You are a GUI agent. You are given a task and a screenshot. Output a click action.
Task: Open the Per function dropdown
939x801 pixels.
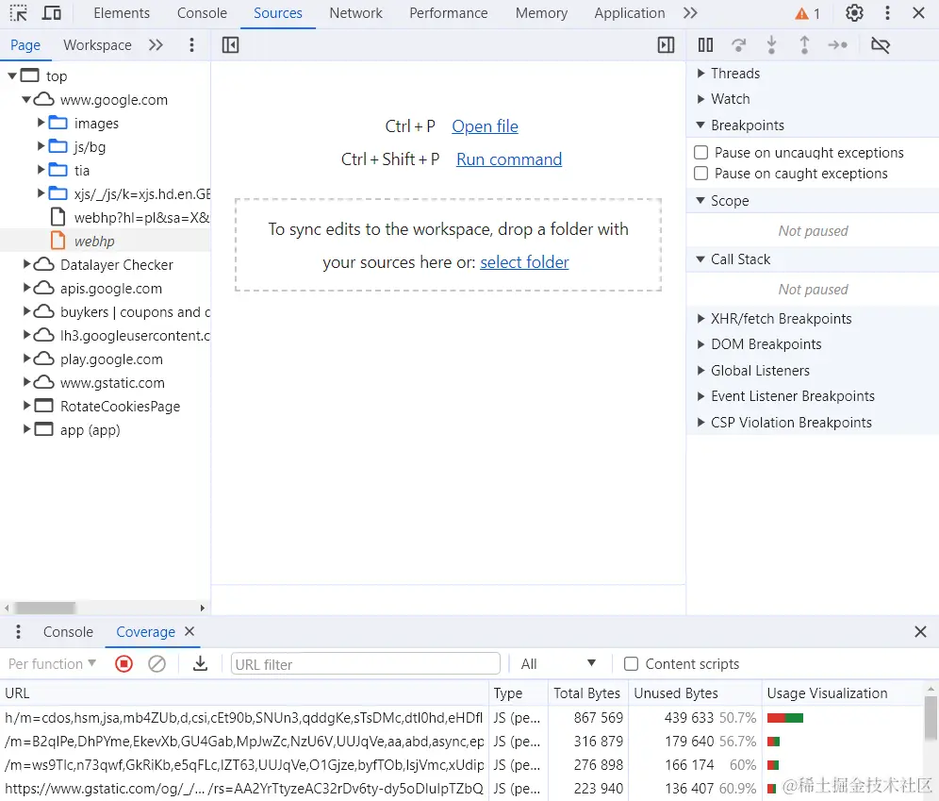pyautogui.click(x=52, y=664)
